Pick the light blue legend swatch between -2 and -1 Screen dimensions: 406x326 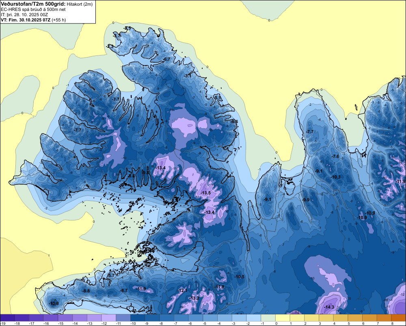point(254,318)
